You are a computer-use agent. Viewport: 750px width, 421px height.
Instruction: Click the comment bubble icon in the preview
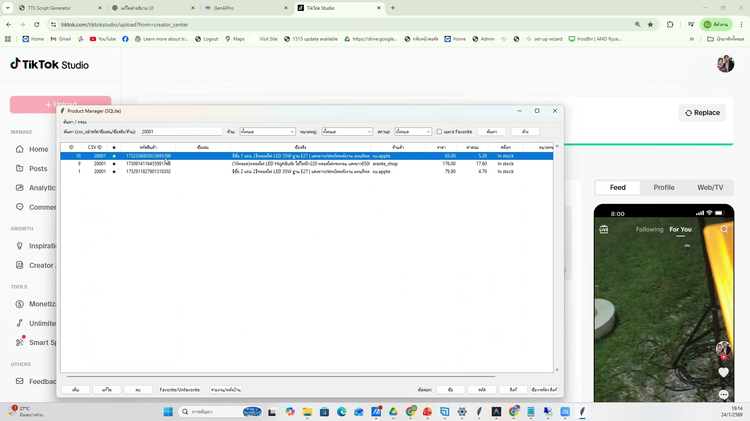723,395
